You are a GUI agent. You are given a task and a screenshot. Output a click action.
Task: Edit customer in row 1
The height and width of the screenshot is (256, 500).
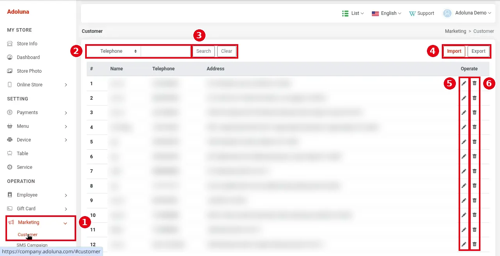click(464, 83)
